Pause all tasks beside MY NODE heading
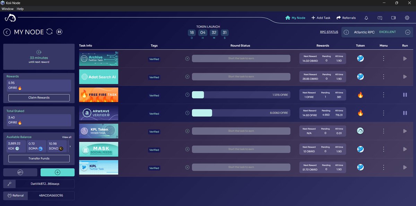This screenshot has height=206, width=416. tap(59, 32)
